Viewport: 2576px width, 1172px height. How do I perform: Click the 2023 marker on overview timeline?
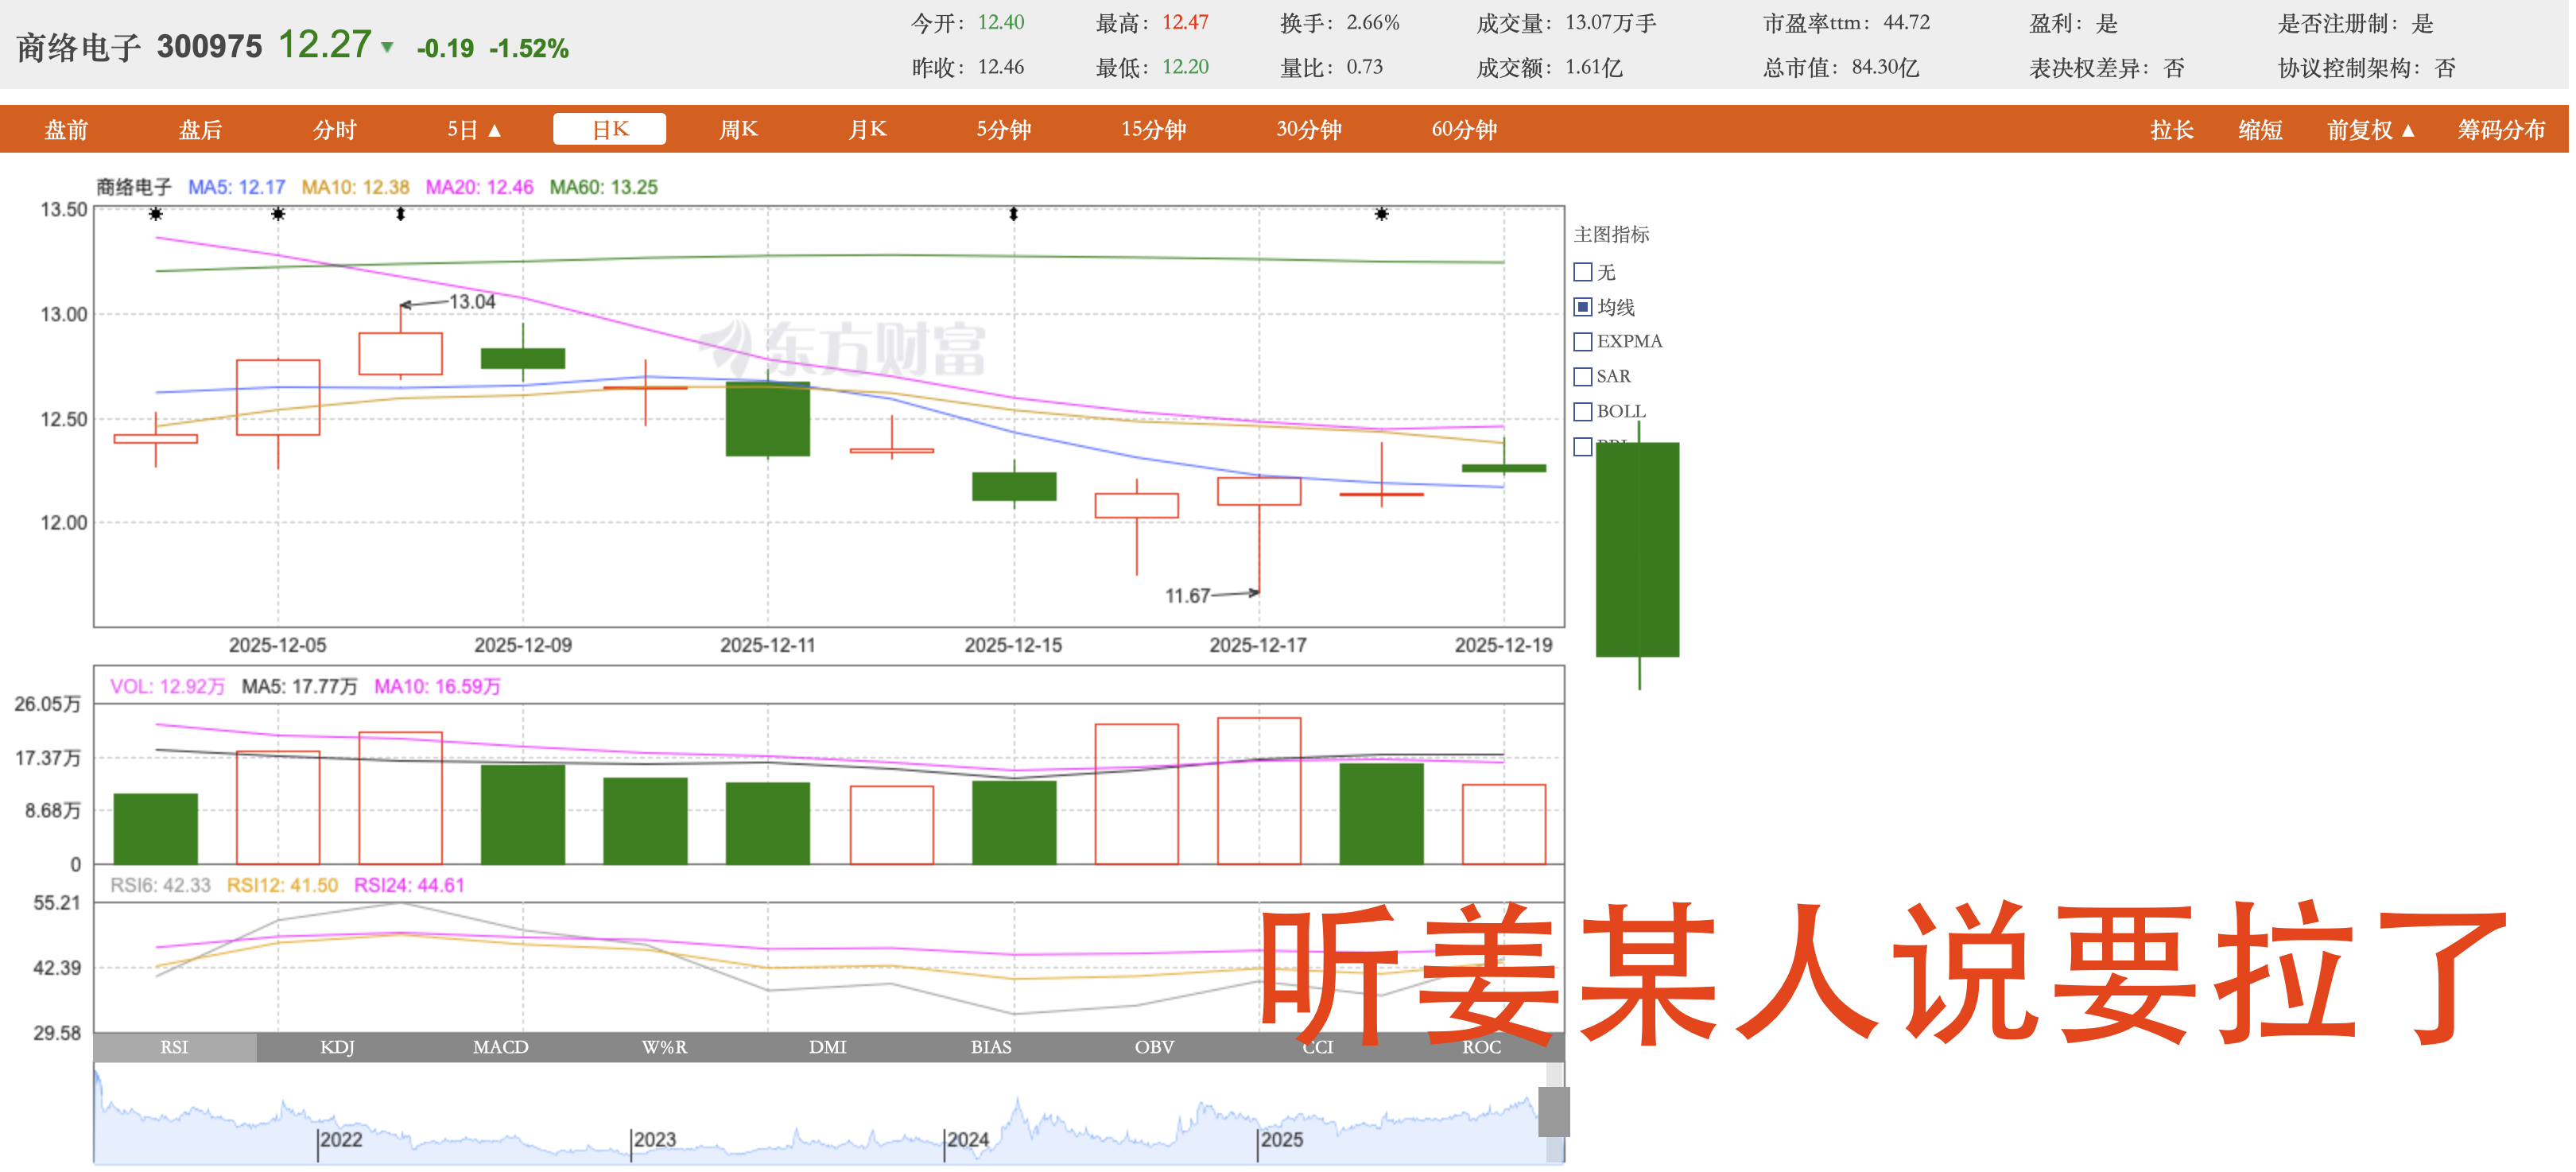tap(654, 1139)
